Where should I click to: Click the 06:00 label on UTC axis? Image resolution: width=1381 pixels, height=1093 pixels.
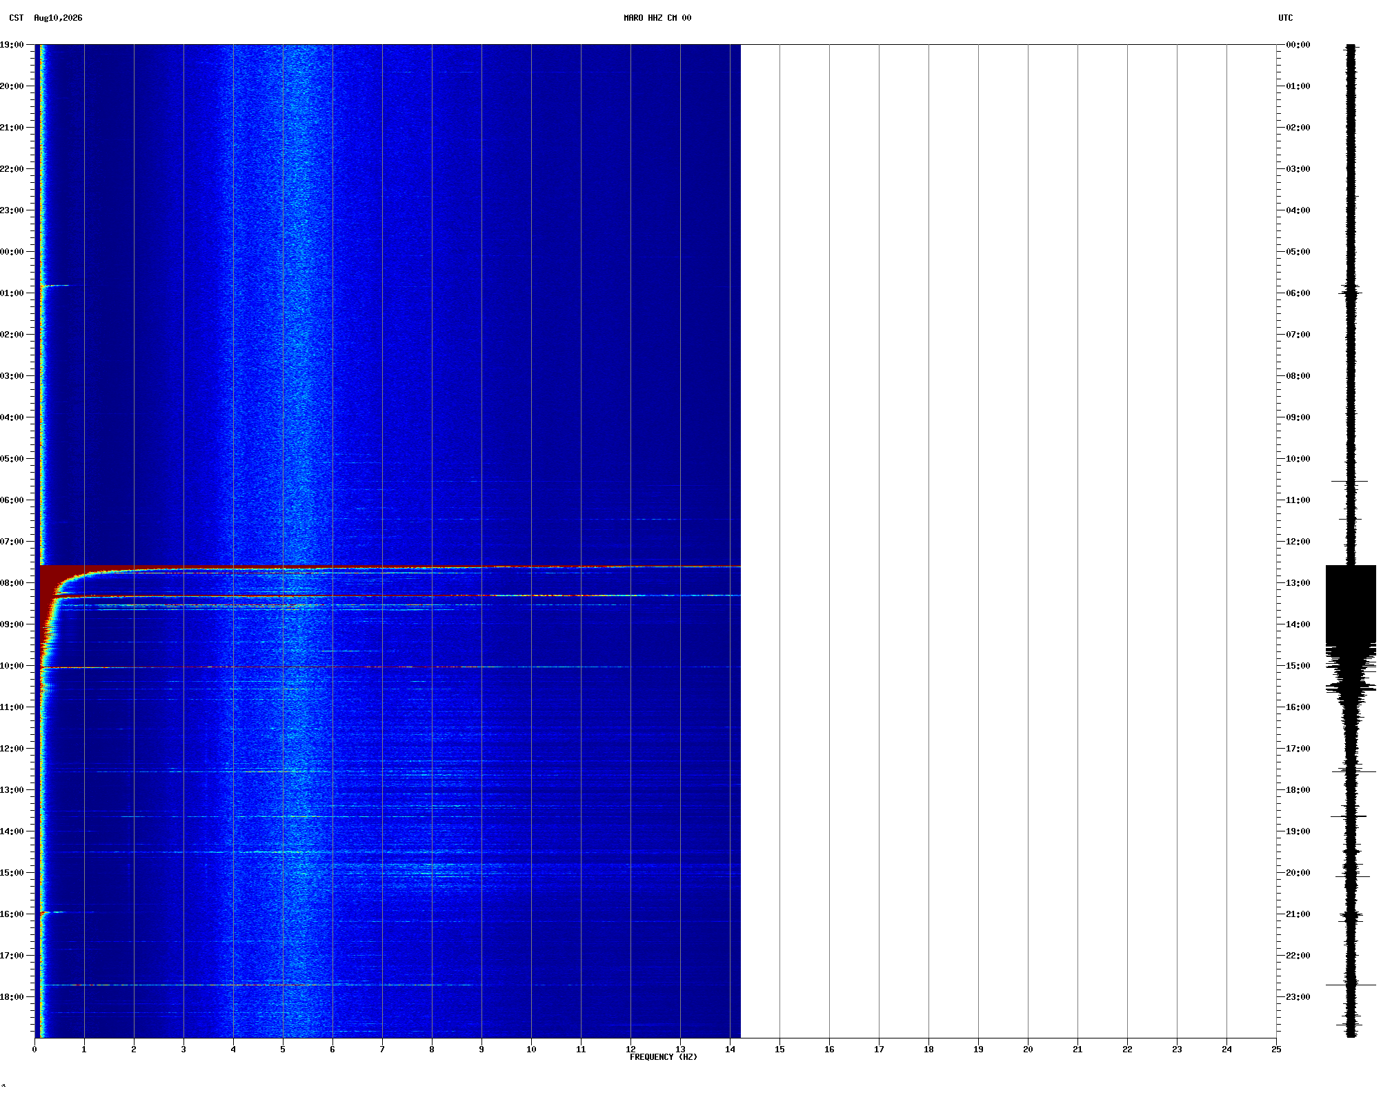[1298, 293]
